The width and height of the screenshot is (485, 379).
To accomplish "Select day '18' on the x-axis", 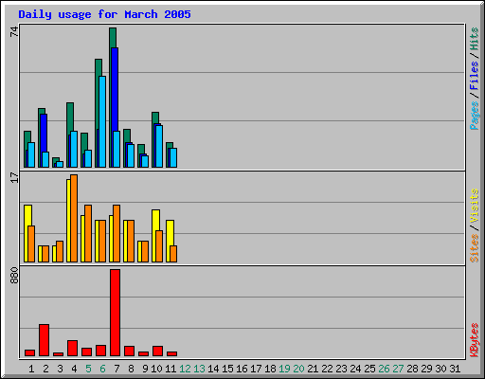I will tap(270, 369).
